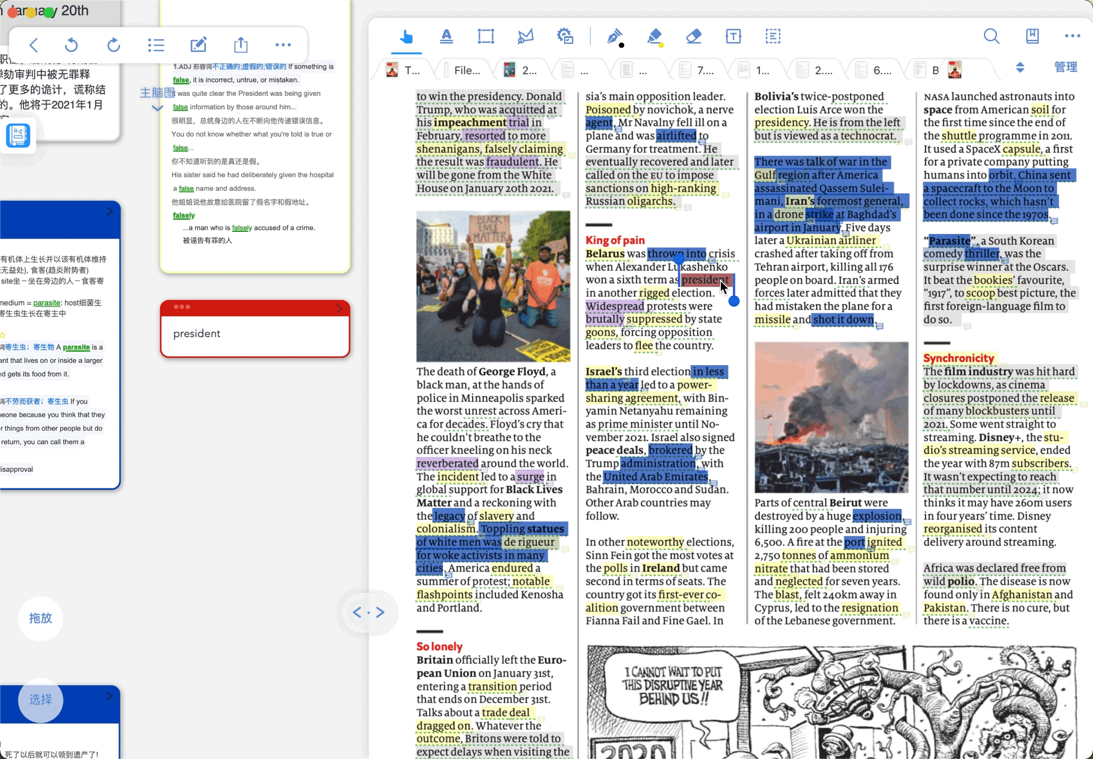This screenshot has width=1093, height=759.
Task: Select the lasso excerpt tool
Action: [525, 37]
